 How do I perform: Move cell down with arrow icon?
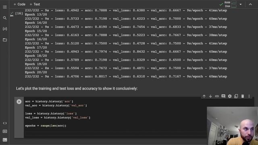[210, 96]
